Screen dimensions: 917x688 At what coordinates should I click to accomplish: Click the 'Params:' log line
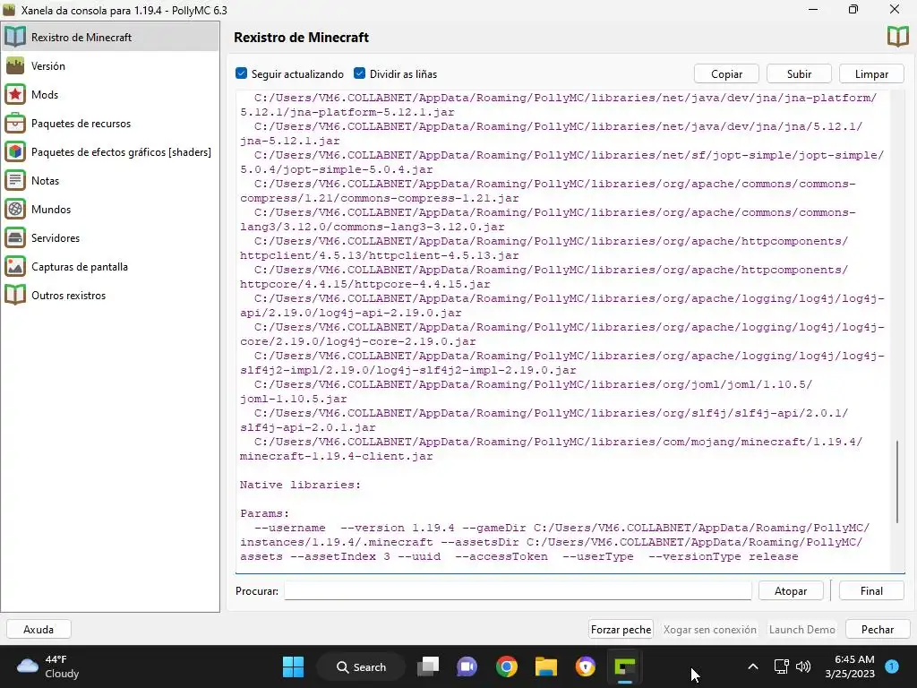(264, 513)
